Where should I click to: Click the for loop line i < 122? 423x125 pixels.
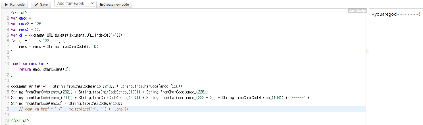tap(38, 41)
